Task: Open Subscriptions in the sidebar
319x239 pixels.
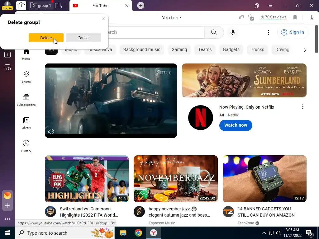Action: 26,100
